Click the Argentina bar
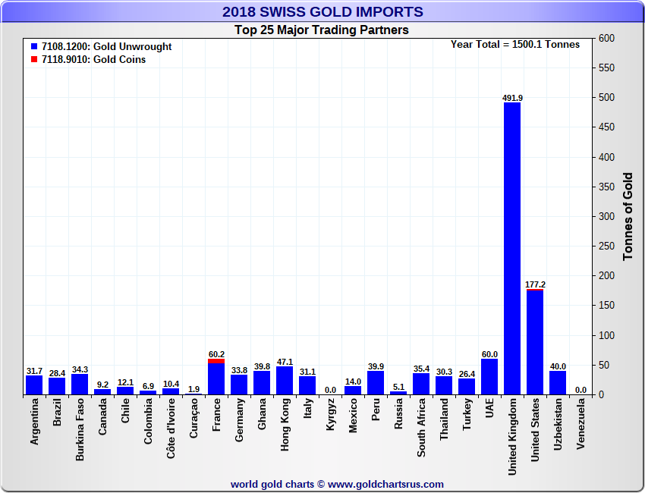 point(34,385)
